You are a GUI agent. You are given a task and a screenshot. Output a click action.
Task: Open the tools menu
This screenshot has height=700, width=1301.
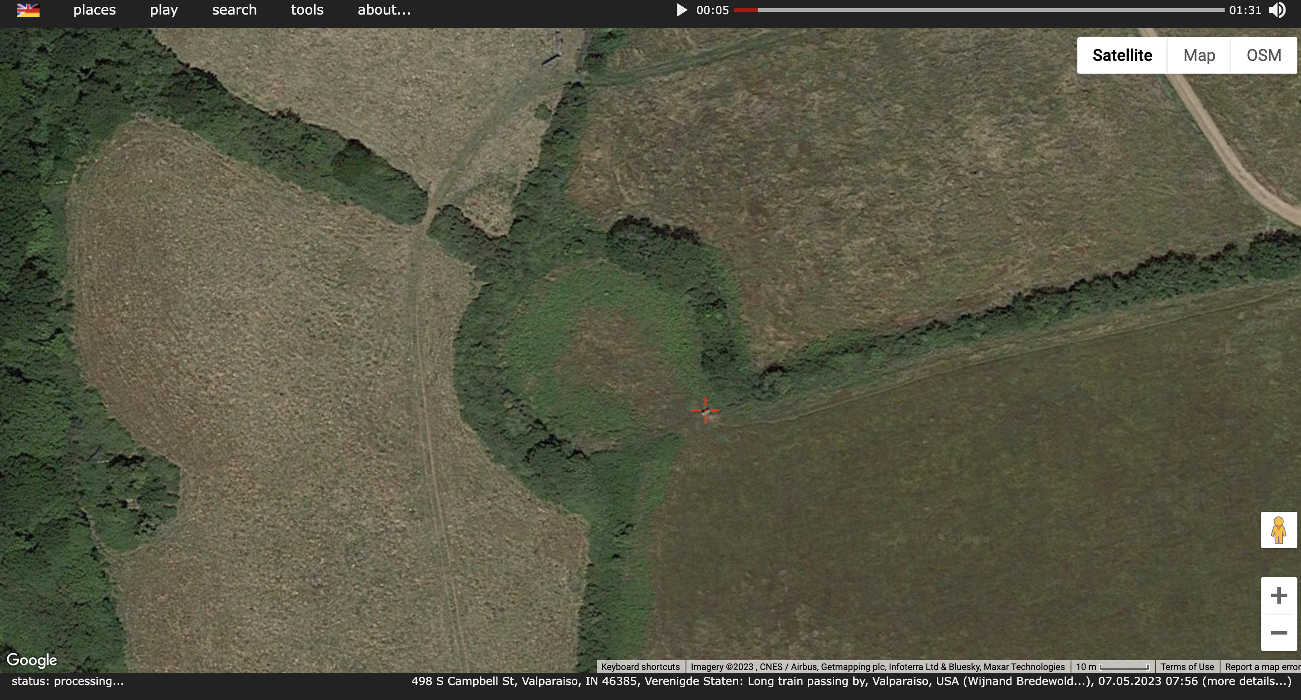click(x=307, y=10)
